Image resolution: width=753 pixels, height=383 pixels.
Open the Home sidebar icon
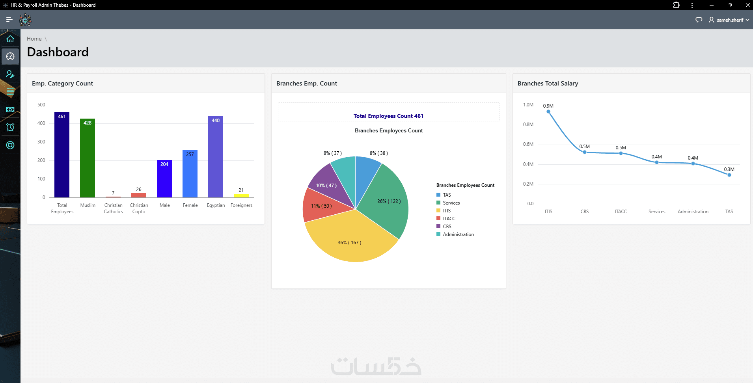[10, 39]
